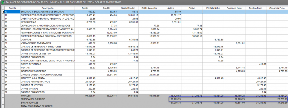Click the Activo column header
This screenshot has height=108, width=288.
[171, 8]
